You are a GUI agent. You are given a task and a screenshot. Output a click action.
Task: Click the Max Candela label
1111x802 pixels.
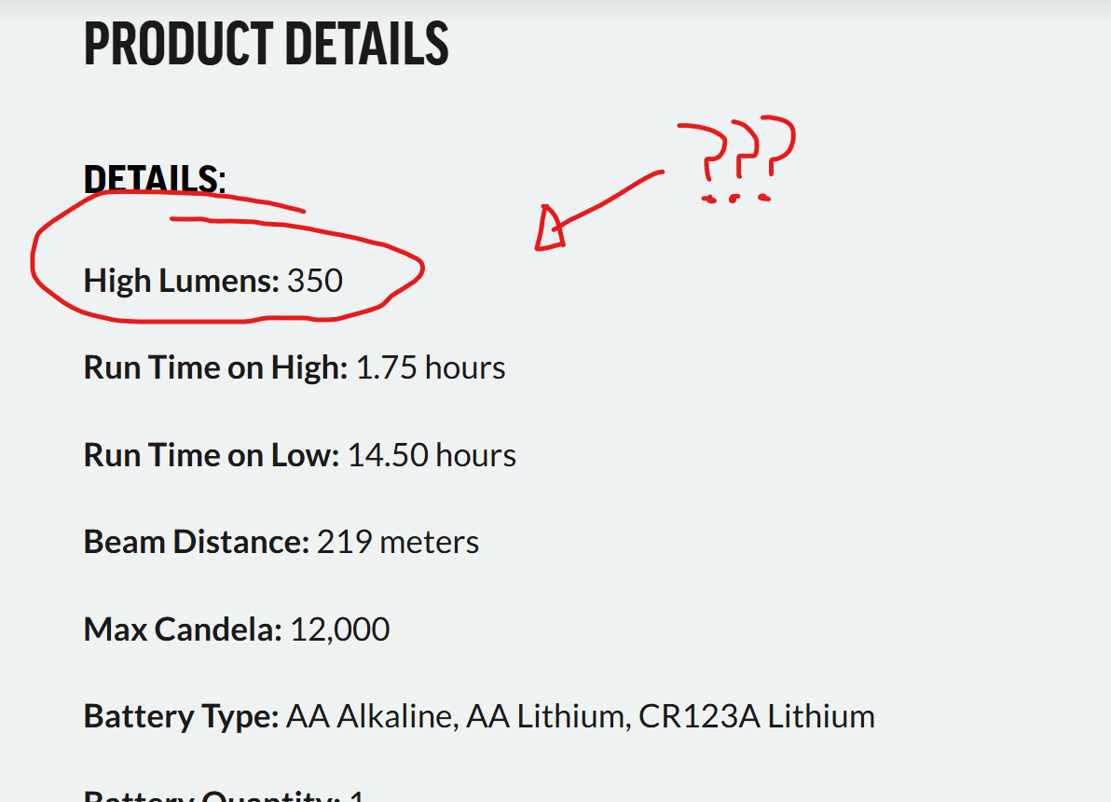183,629
